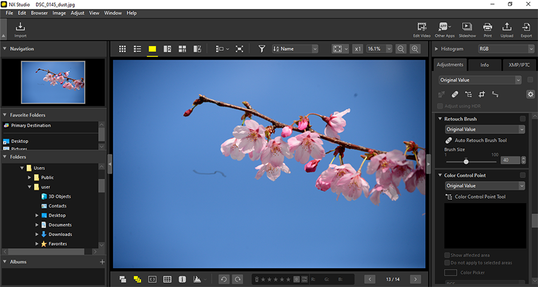Rotate image counterclockwise
This screenshot has width=538, height=287.
(224, 279)
